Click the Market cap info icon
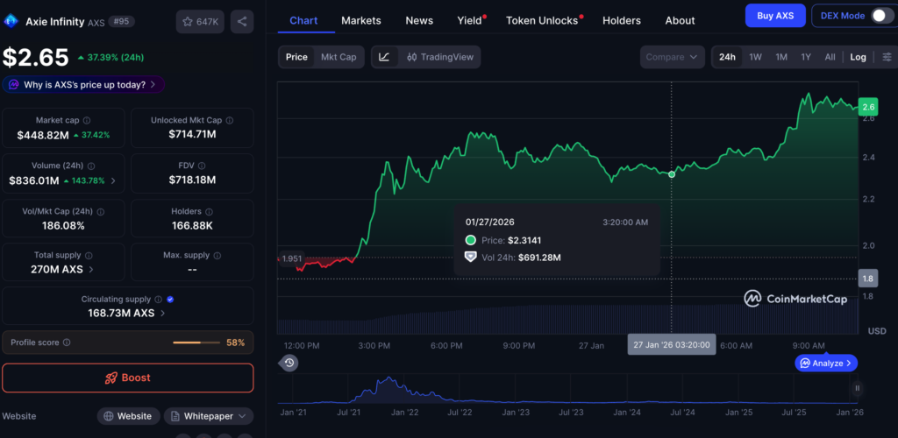898x438 pixels. click(86, 120)
